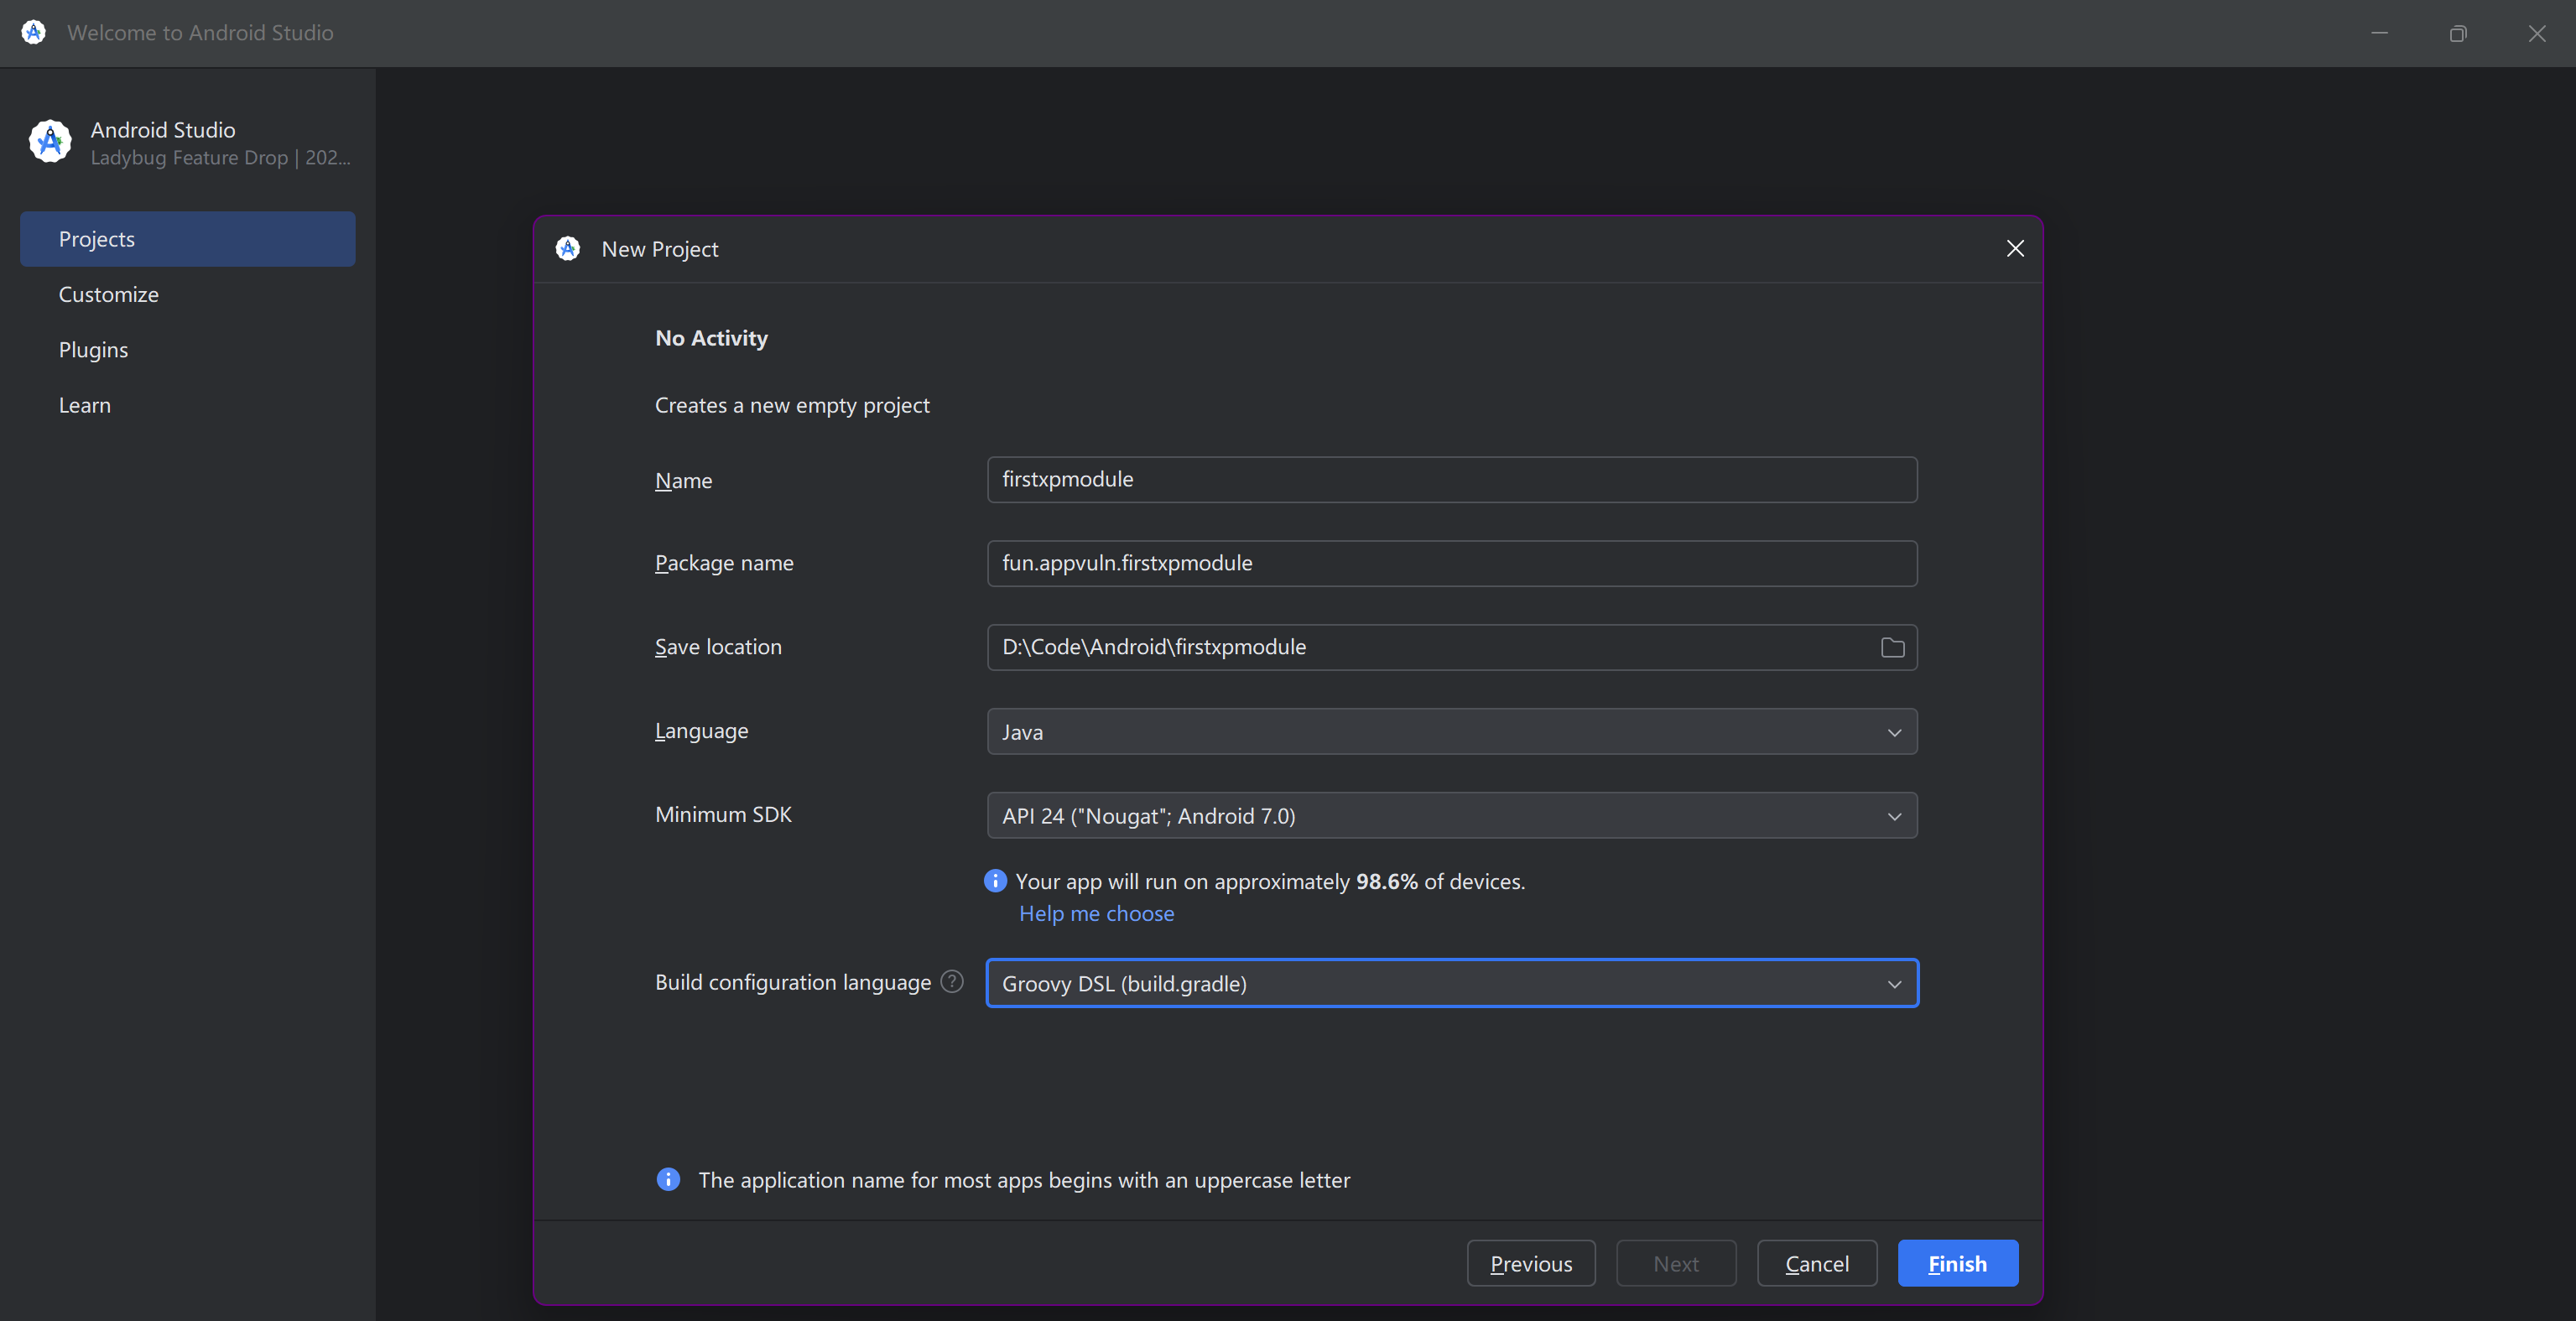This screenshot has width=2576, height=1321.
Task: Open the Plugins section
Action: point(188,350)
